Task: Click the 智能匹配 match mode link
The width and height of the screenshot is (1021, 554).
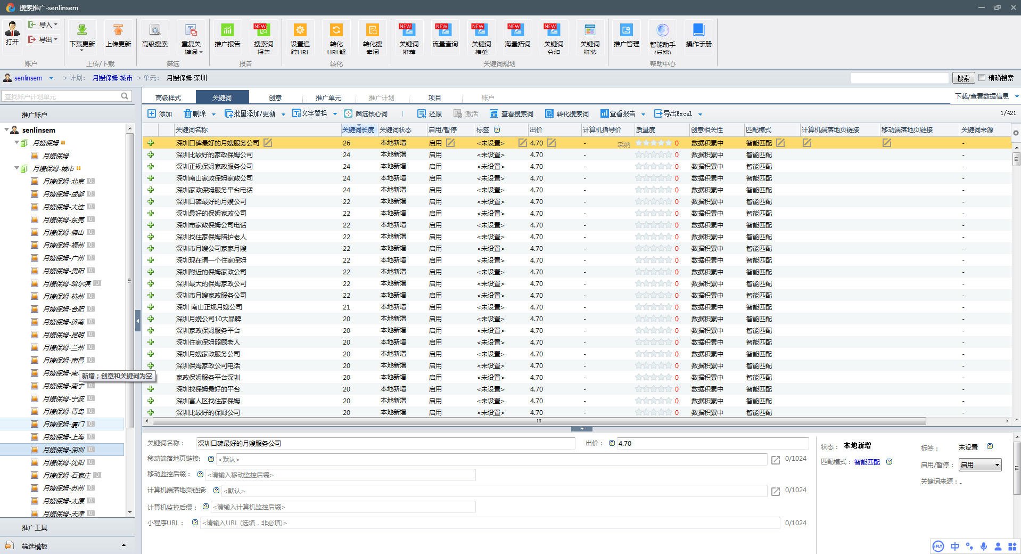Action: tap(867, 462)
